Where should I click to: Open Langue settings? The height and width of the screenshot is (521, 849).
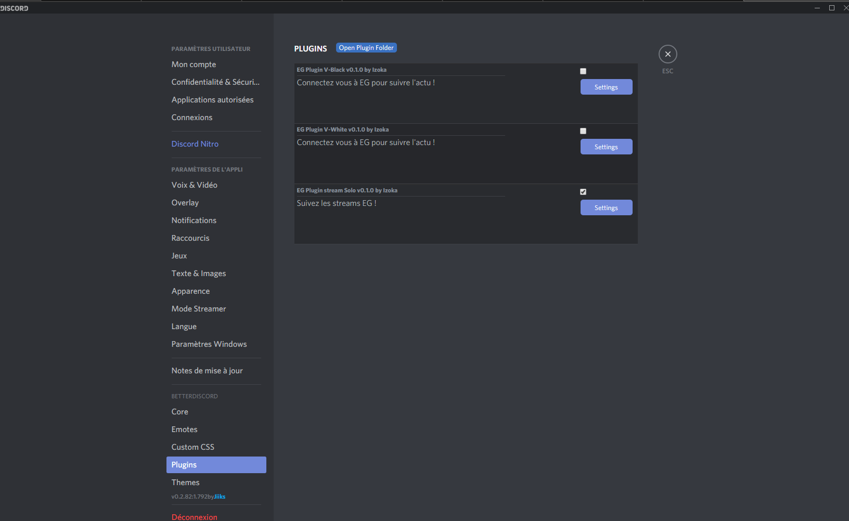216,327
